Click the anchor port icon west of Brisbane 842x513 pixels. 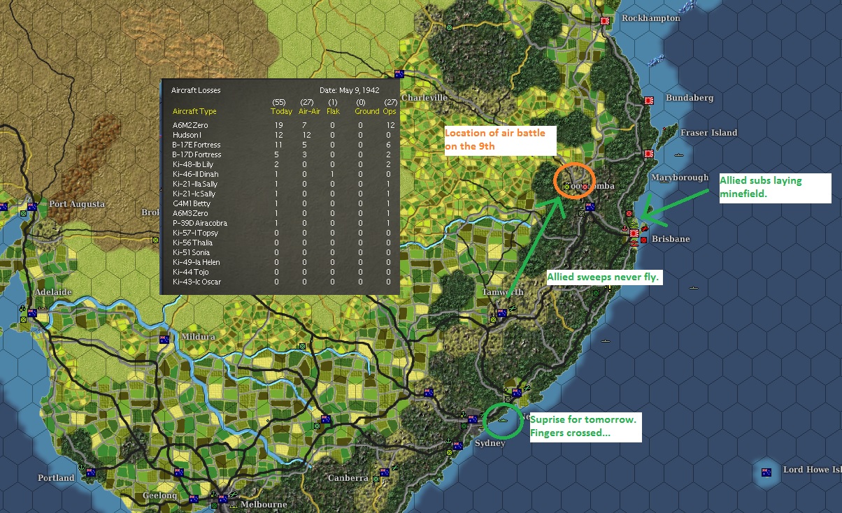pyautogui.click(x=625, y=229)
